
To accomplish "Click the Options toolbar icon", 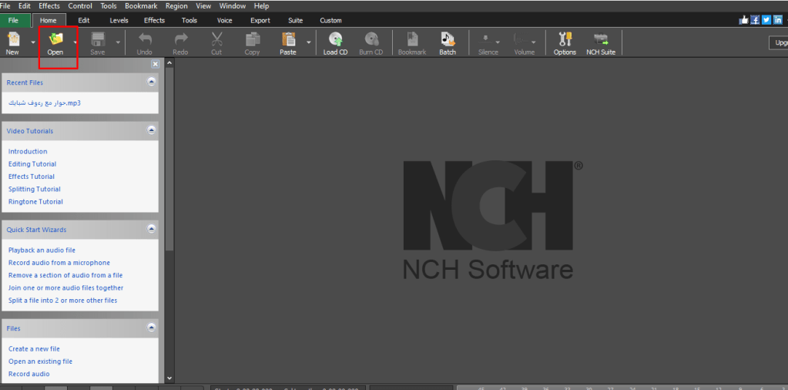I will click(x=565, y=40).
